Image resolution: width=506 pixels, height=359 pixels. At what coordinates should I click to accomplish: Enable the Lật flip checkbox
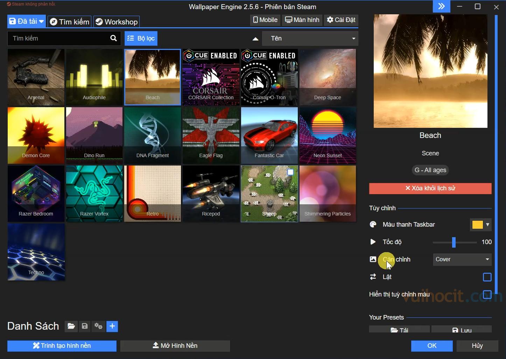487,277
